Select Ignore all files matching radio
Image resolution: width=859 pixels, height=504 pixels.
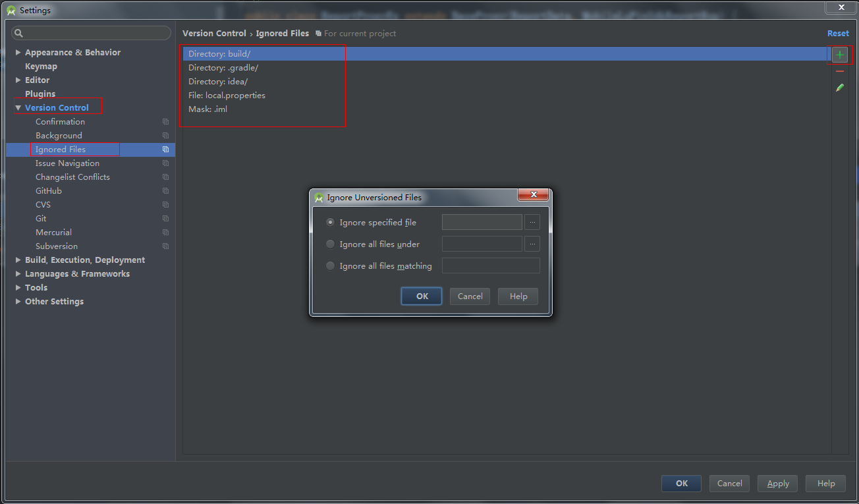331,266
